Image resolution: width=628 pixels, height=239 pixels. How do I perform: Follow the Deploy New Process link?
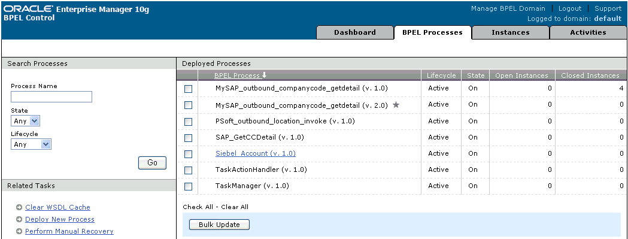[60, 219]
